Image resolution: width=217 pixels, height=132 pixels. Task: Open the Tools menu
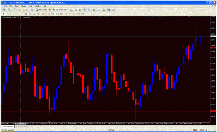tap(30, 6)
